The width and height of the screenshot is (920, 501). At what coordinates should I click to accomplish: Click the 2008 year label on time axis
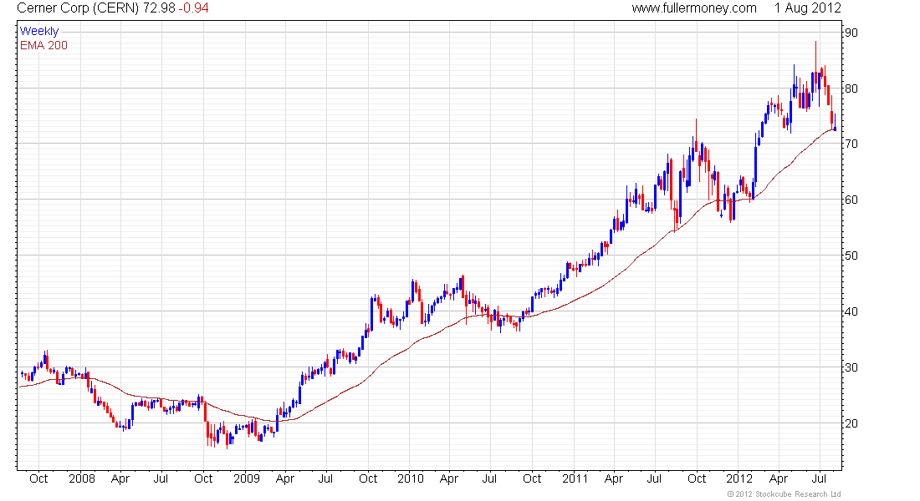(82, 478)
